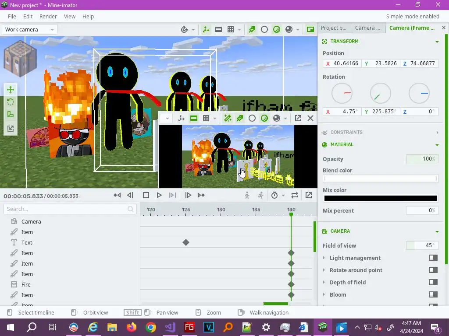449x336 pixels.
Task: Toggle particle rendering icon in main toolbar
Action: coord(252,29)
